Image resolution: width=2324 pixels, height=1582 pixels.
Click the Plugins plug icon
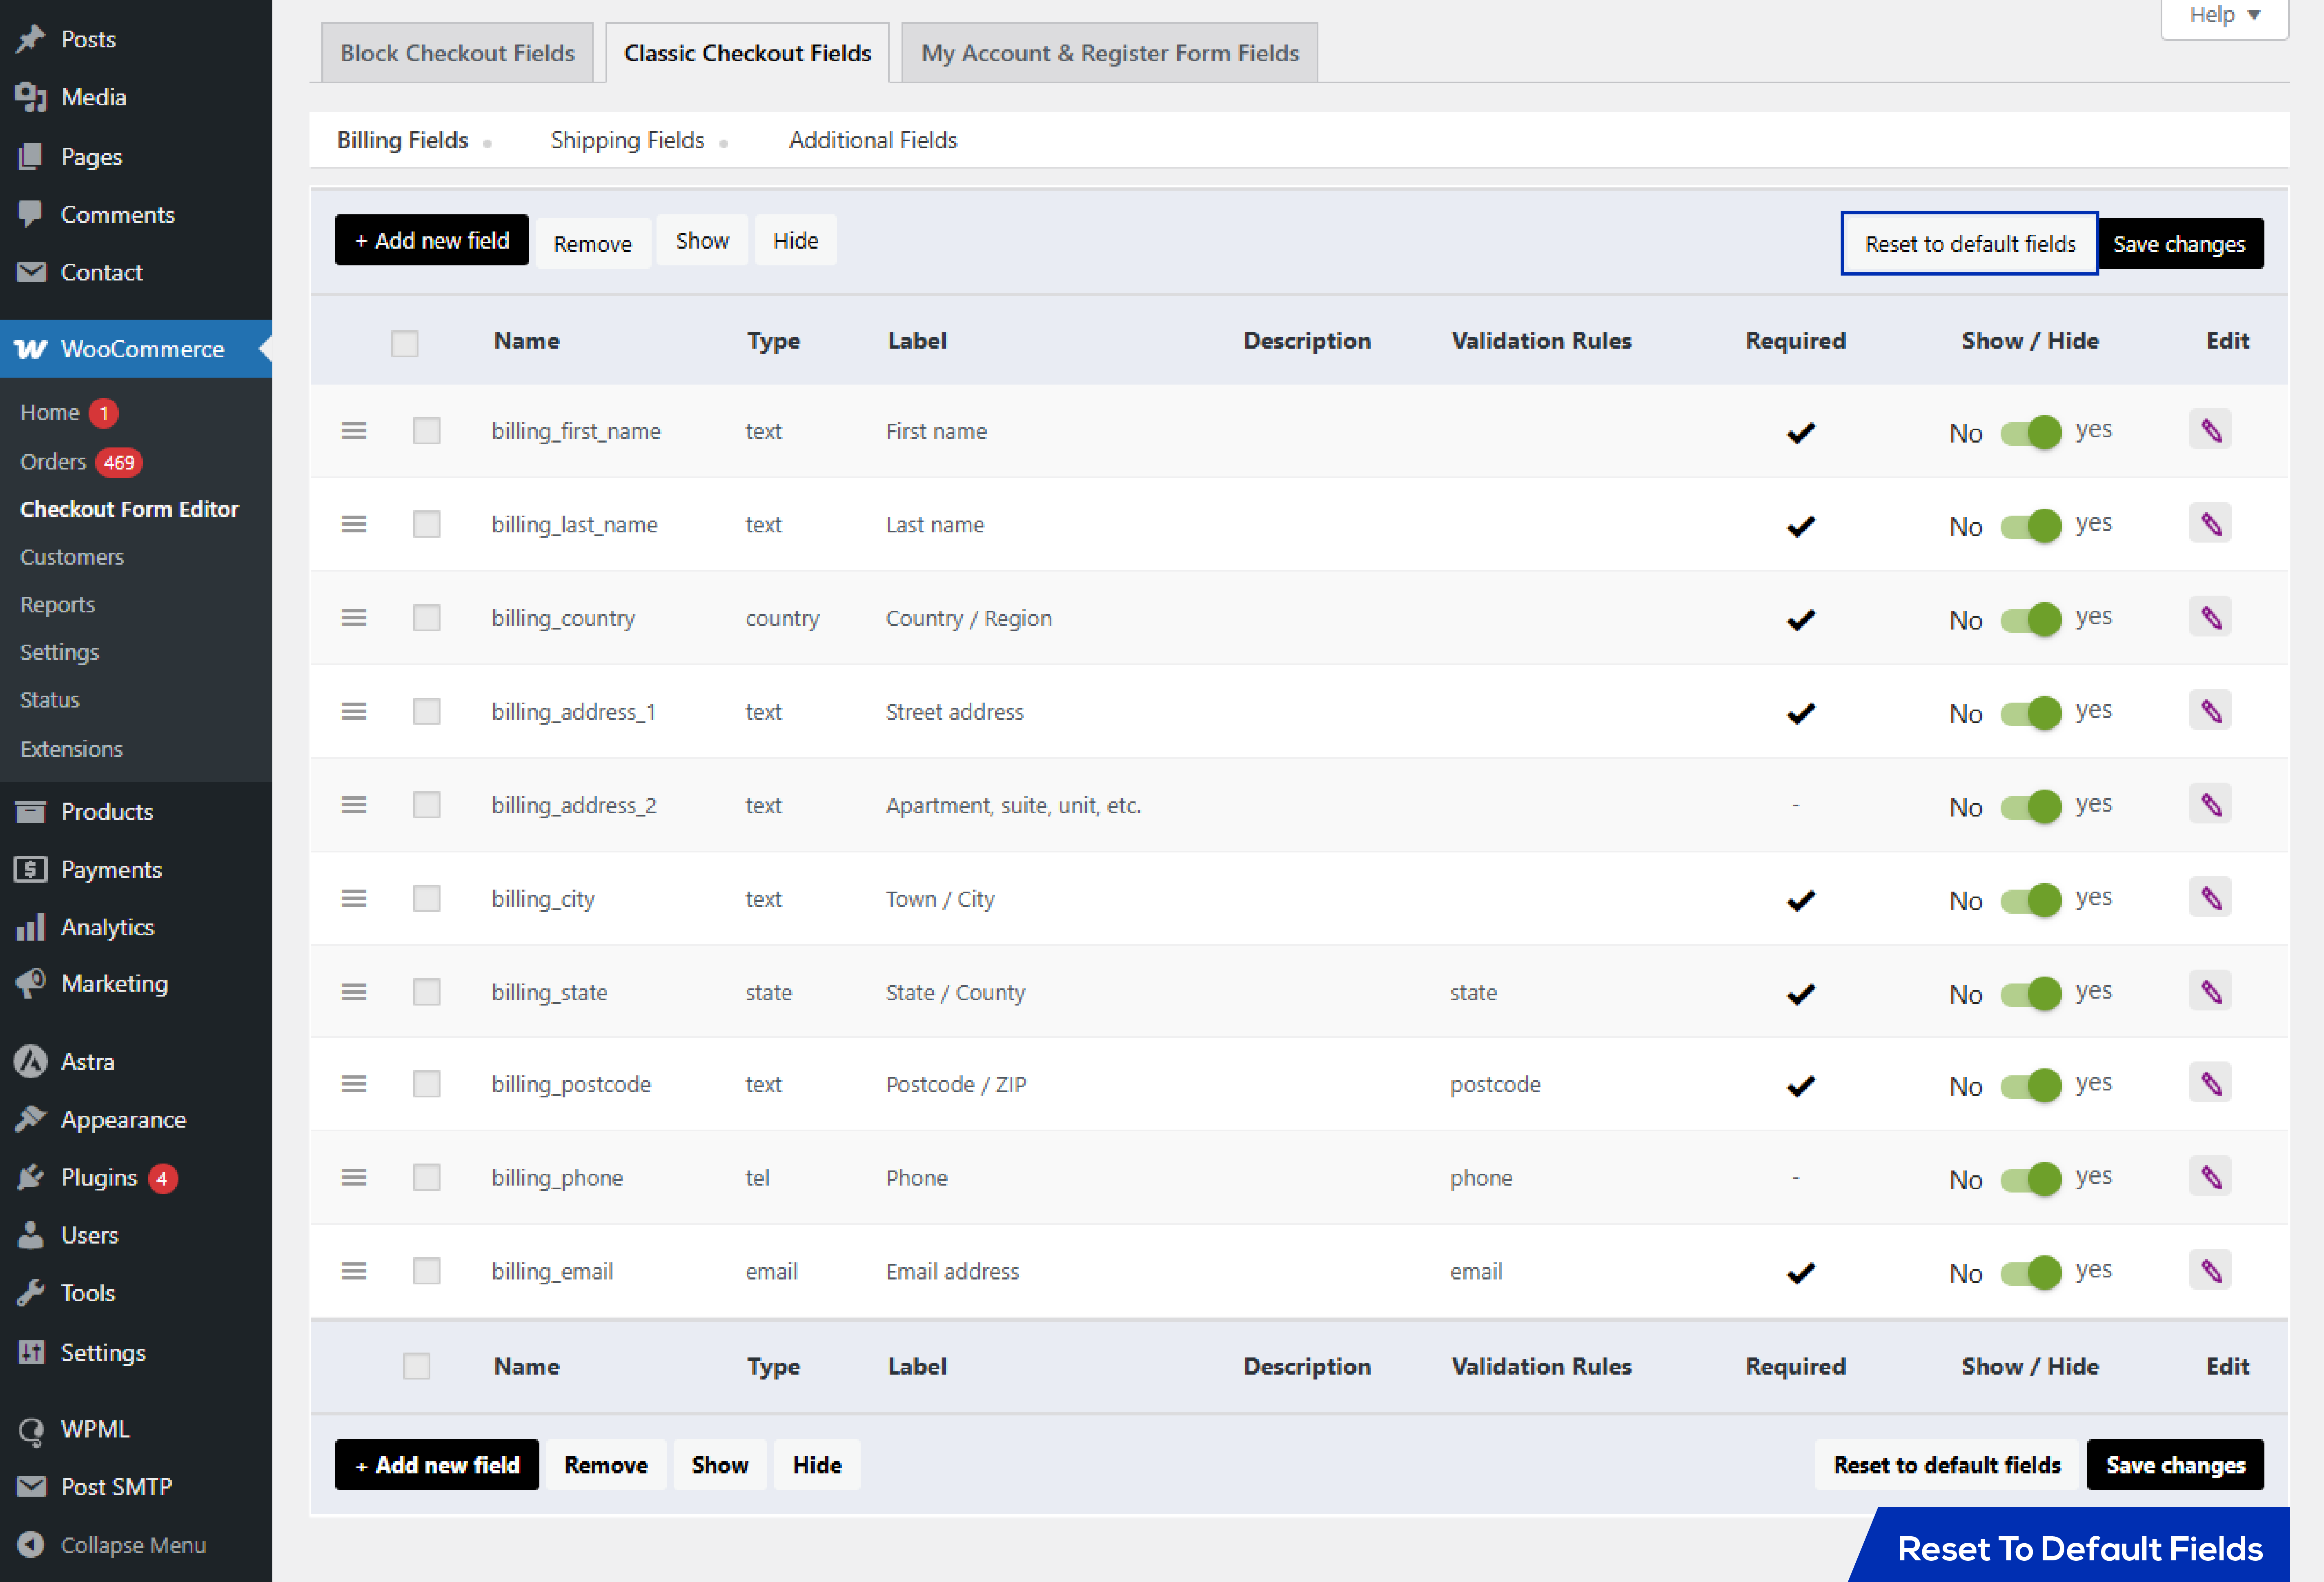[31, 1177]
